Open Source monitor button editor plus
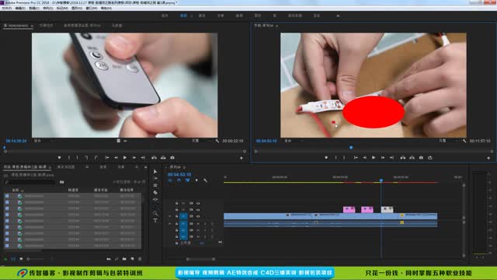This screenshot has height=280, width=497. 242,158
